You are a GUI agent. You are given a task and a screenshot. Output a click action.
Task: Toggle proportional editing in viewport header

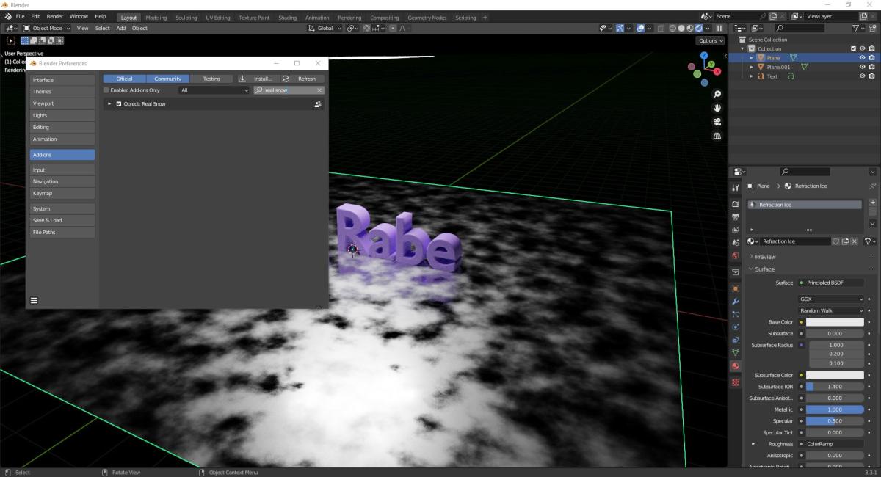[393, 28]
